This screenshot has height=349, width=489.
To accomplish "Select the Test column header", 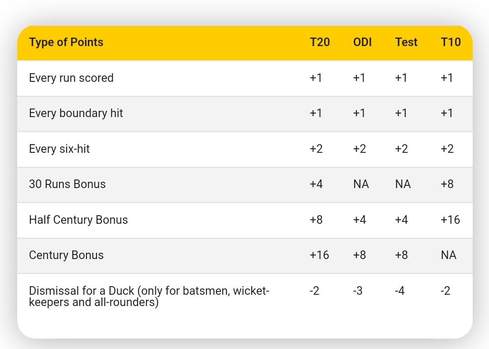I will pos(406,42).
